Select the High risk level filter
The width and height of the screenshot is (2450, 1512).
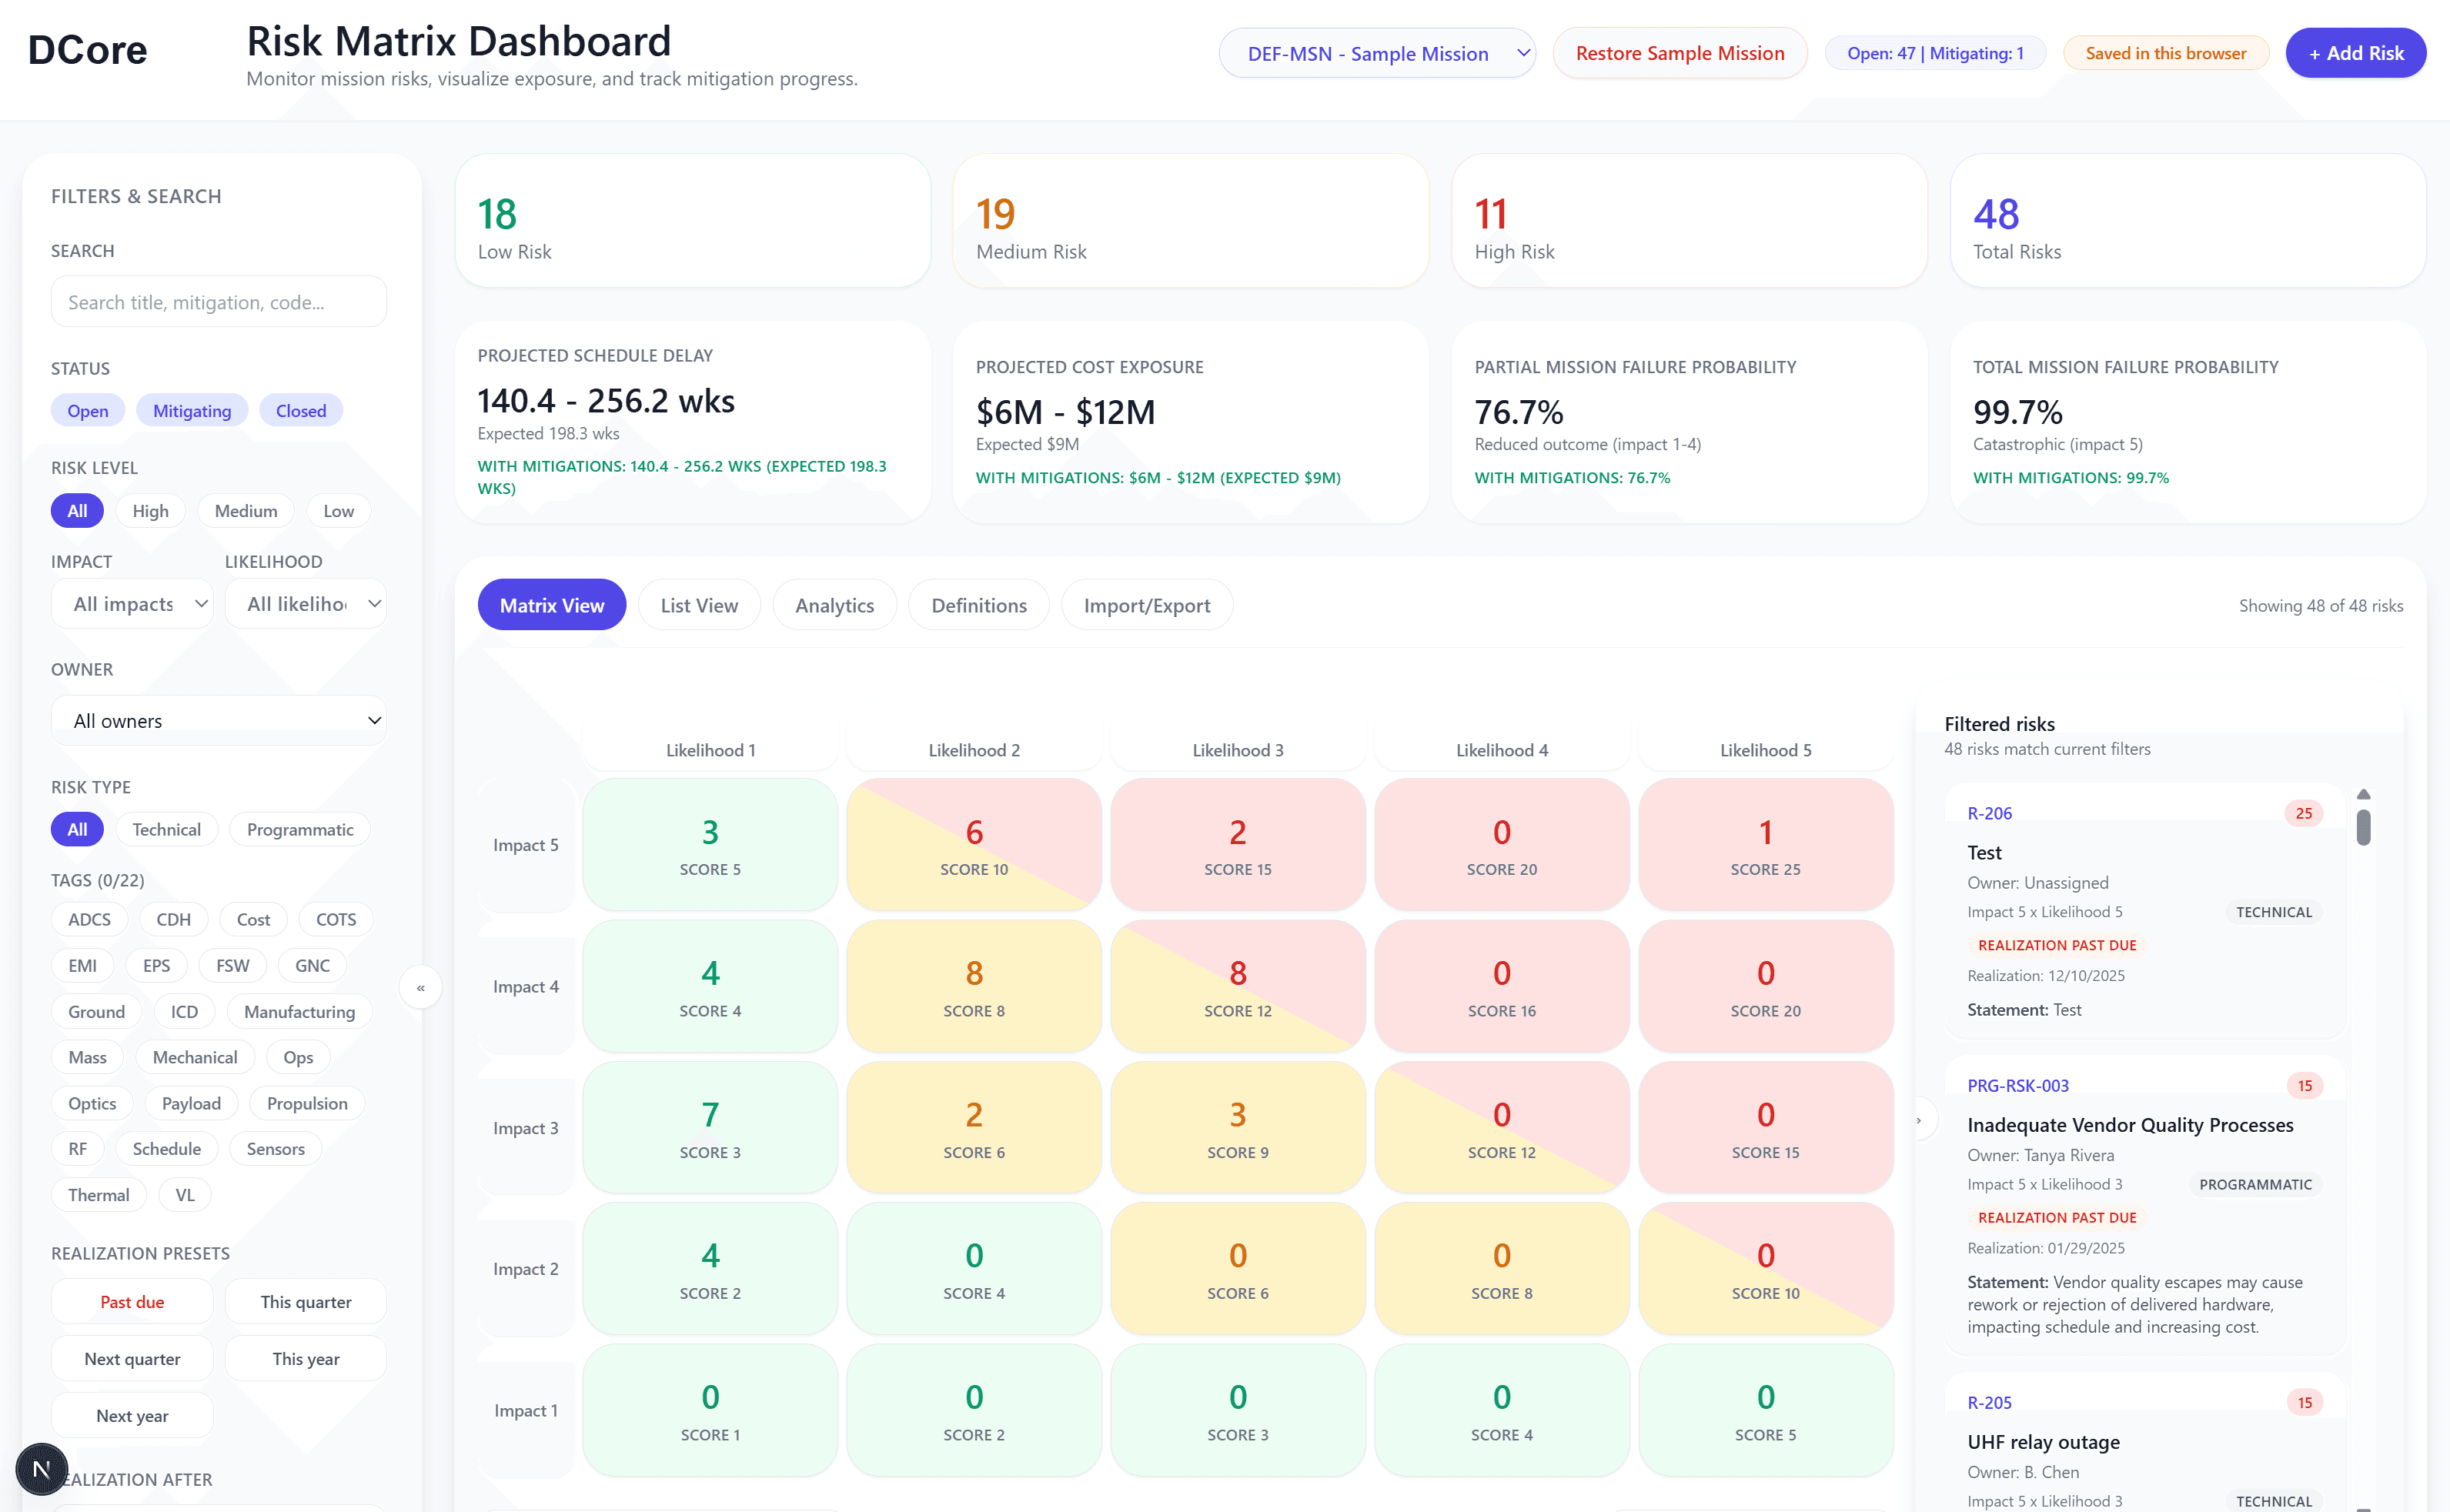150,510
